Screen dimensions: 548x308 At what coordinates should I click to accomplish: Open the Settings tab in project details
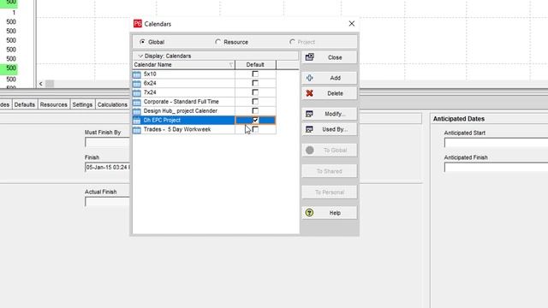click(82, 104)
